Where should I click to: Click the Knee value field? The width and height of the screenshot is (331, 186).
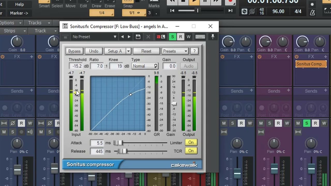[x=116, y=66]
